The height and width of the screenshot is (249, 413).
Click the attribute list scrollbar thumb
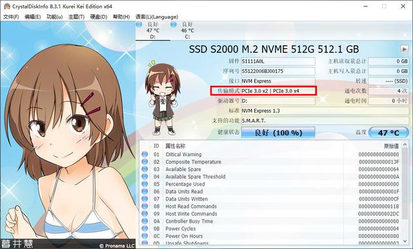tap(405, 183)
